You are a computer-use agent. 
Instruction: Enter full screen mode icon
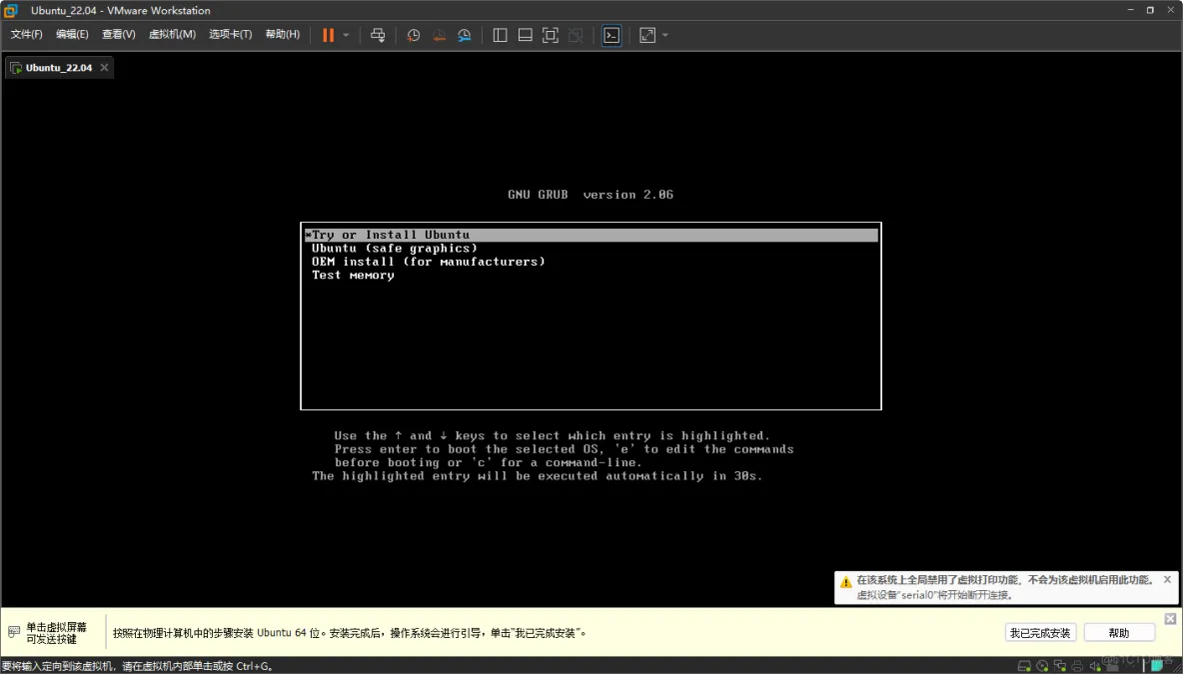pos(550,35)
